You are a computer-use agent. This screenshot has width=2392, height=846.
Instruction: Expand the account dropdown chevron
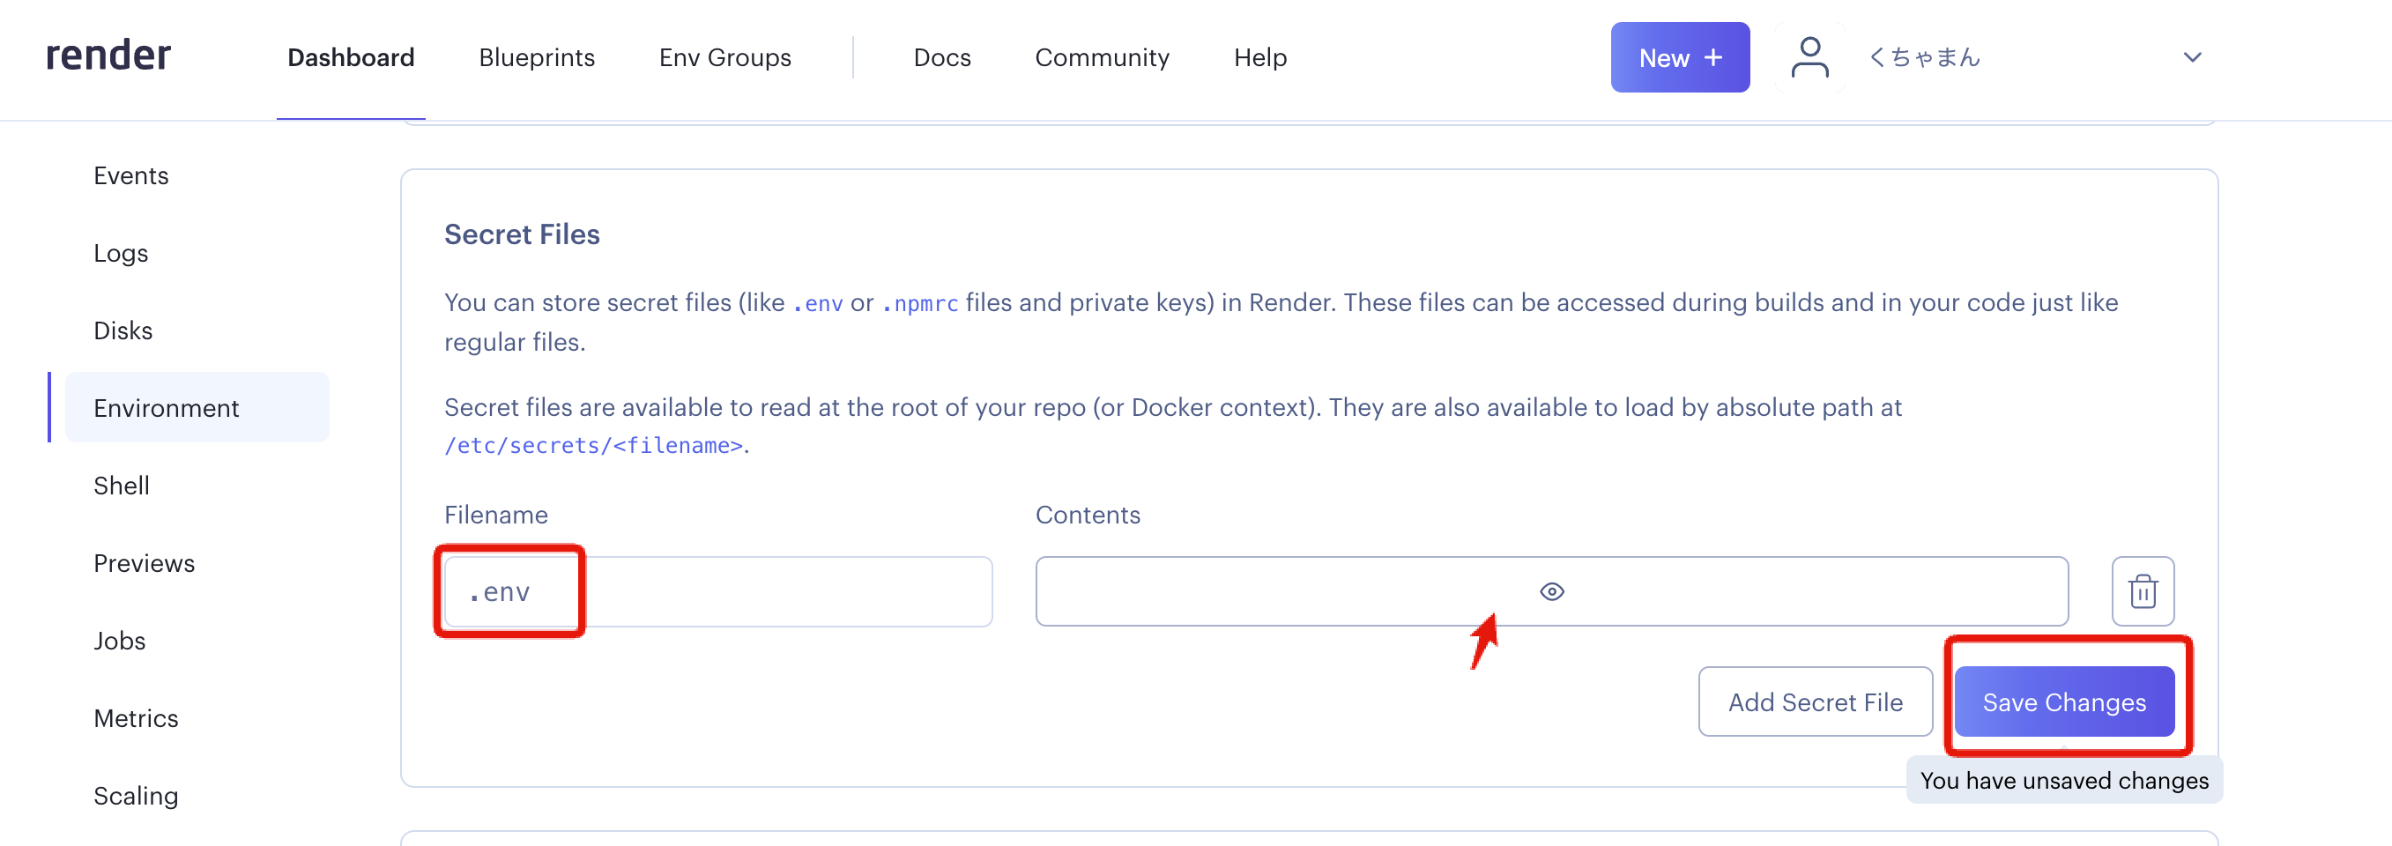[x=2191, y=57]
